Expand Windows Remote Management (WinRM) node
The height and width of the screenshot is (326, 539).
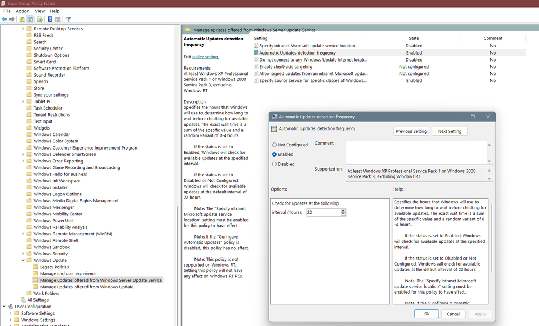(23, 234)
